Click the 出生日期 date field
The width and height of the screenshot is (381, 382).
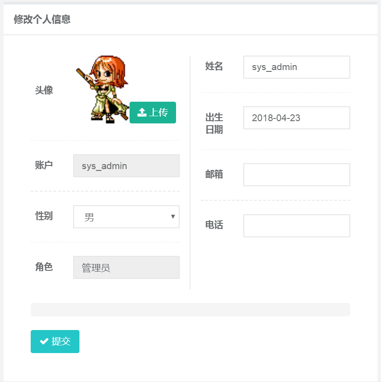tap(297, 118)
